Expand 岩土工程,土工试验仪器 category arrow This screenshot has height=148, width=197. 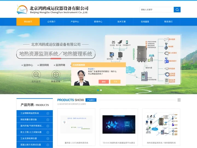tap(48, 132)
